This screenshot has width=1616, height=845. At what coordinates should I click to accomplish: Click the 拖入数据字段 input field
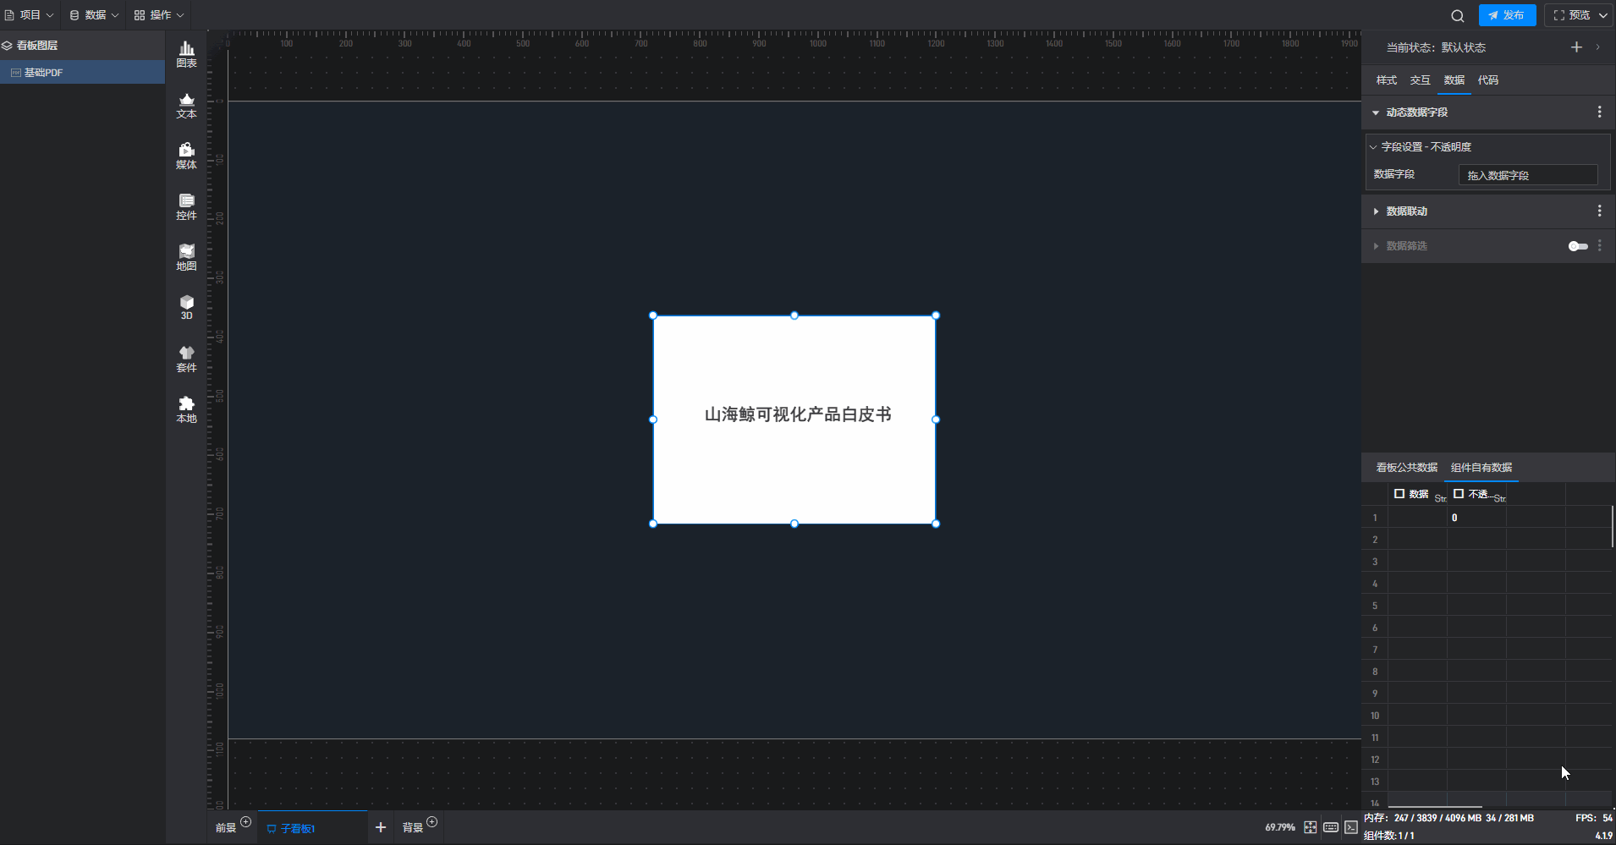[1528, 175]
